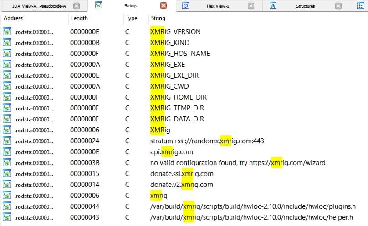The image size is (368, 226).
Task: Click the Structures tab icon
Action: (x=273, y=6)
